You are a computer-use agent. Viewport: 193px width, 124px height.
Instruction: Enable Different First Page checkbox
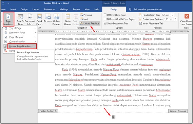pyautogui.click(x=105, y=15)
